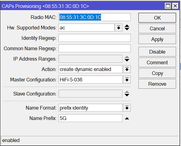181x146 pixels.
Task: Remove this provisioning entry
Action: pos(157,84)
